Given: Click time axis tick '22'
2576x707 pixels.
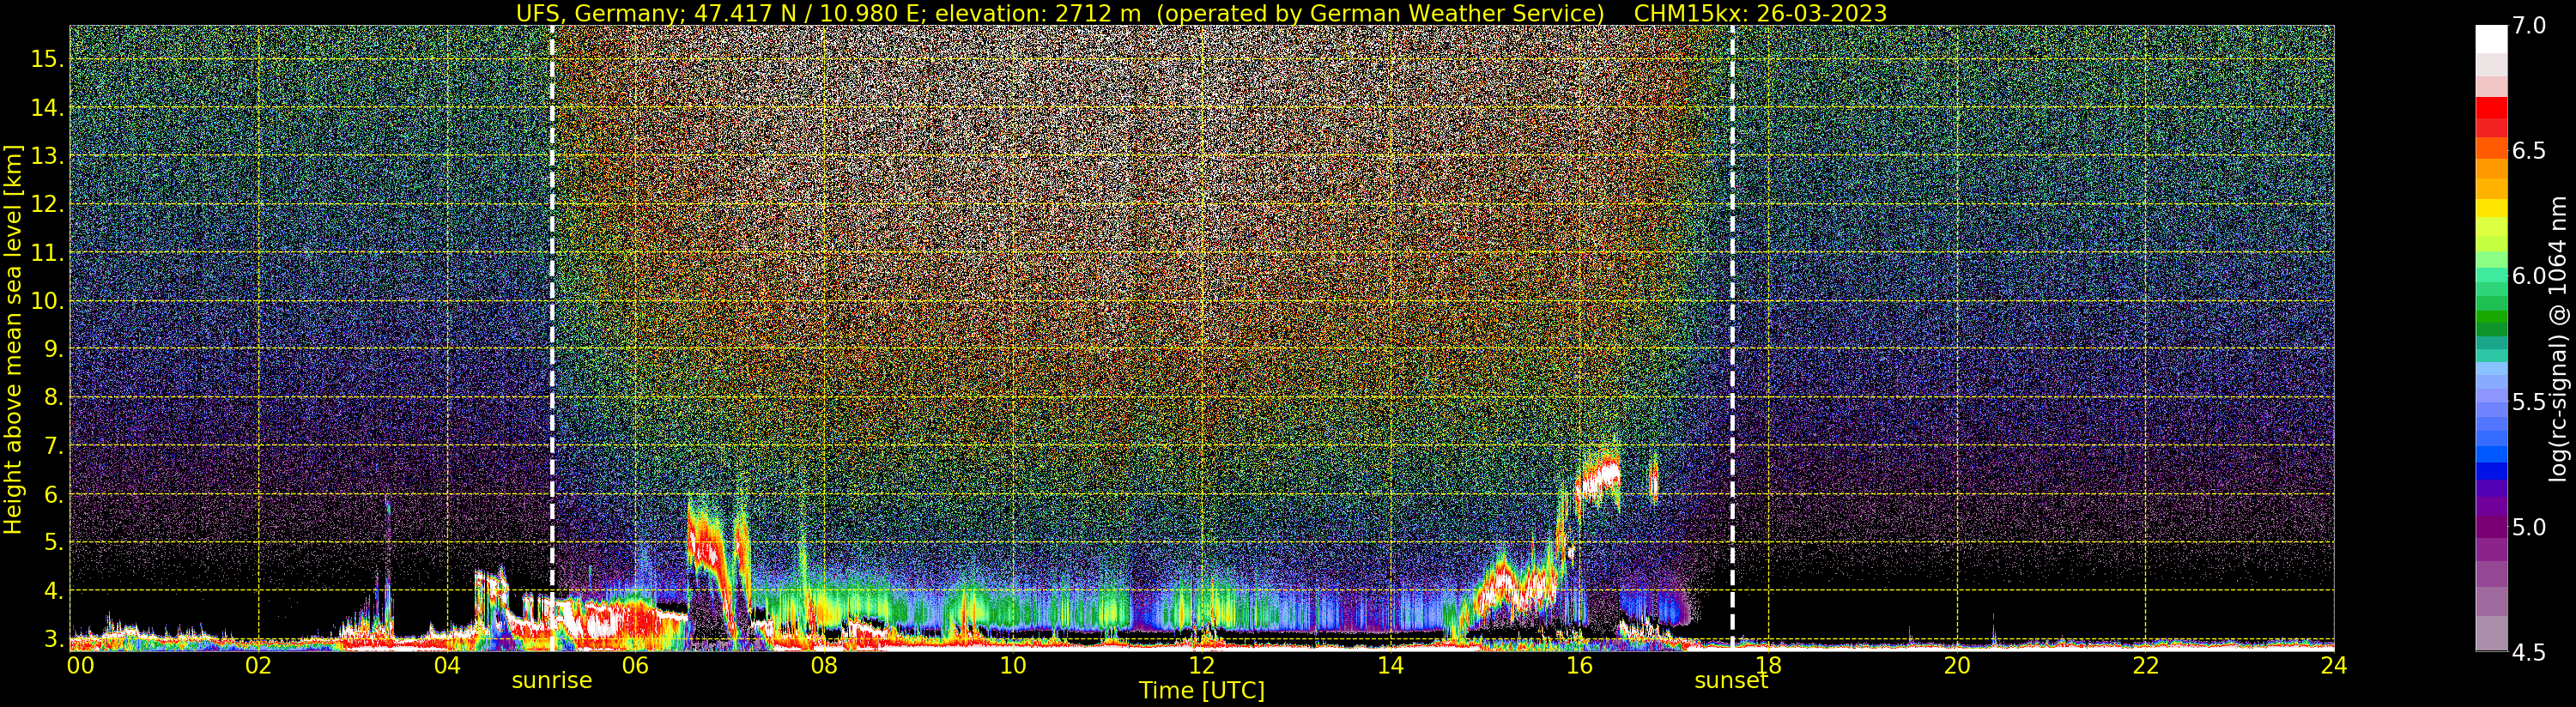Looking at the screenshot, I should [x=2145, y=666].
